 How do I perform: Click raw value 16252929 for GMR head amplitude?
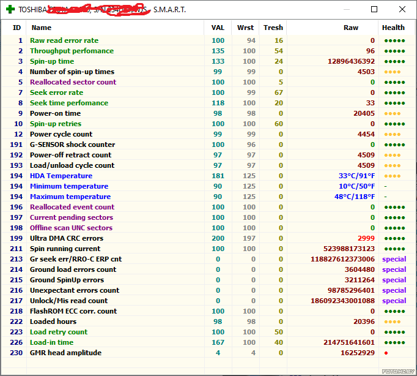358,353
